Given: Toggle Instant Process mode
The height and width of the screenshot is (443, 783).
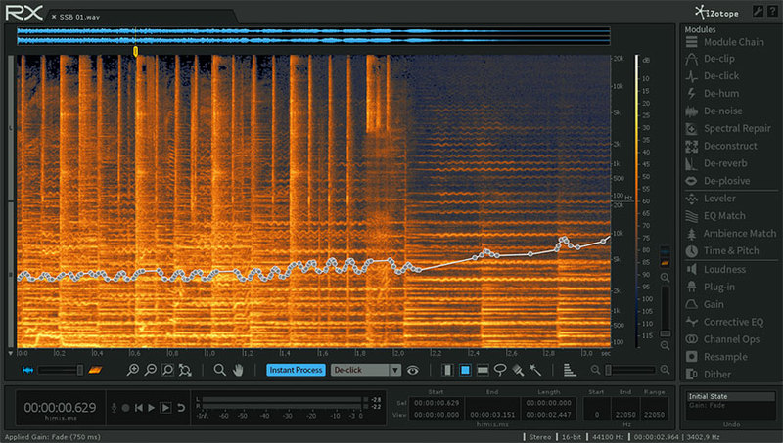Looking at the screenshot, I should [296, 370].
